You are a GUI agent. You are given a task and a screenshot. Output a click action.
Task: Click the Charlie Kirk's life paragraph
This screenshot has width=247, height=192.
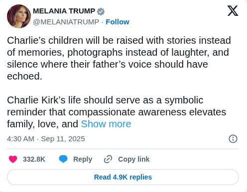point(117,112)
